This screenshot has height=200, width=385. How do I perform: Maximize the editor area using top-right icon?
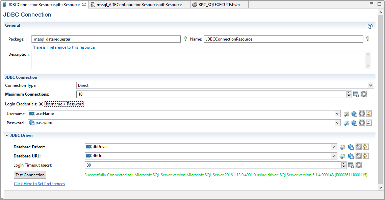(379, 4)
